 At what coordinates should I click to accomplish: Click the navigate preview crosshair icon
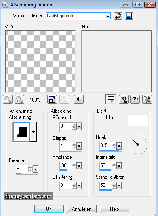78,99
